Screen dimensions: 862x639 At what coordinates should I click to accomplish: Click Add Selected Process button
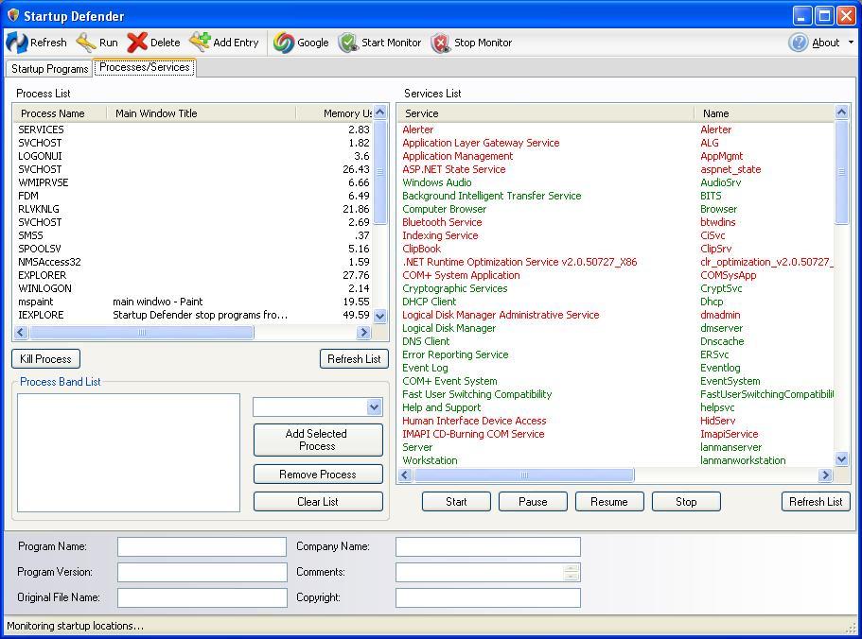pos(318,440)
